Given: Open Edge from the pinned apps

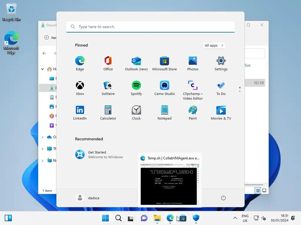Looking at the screenshot, I should (x=80, y=64).
